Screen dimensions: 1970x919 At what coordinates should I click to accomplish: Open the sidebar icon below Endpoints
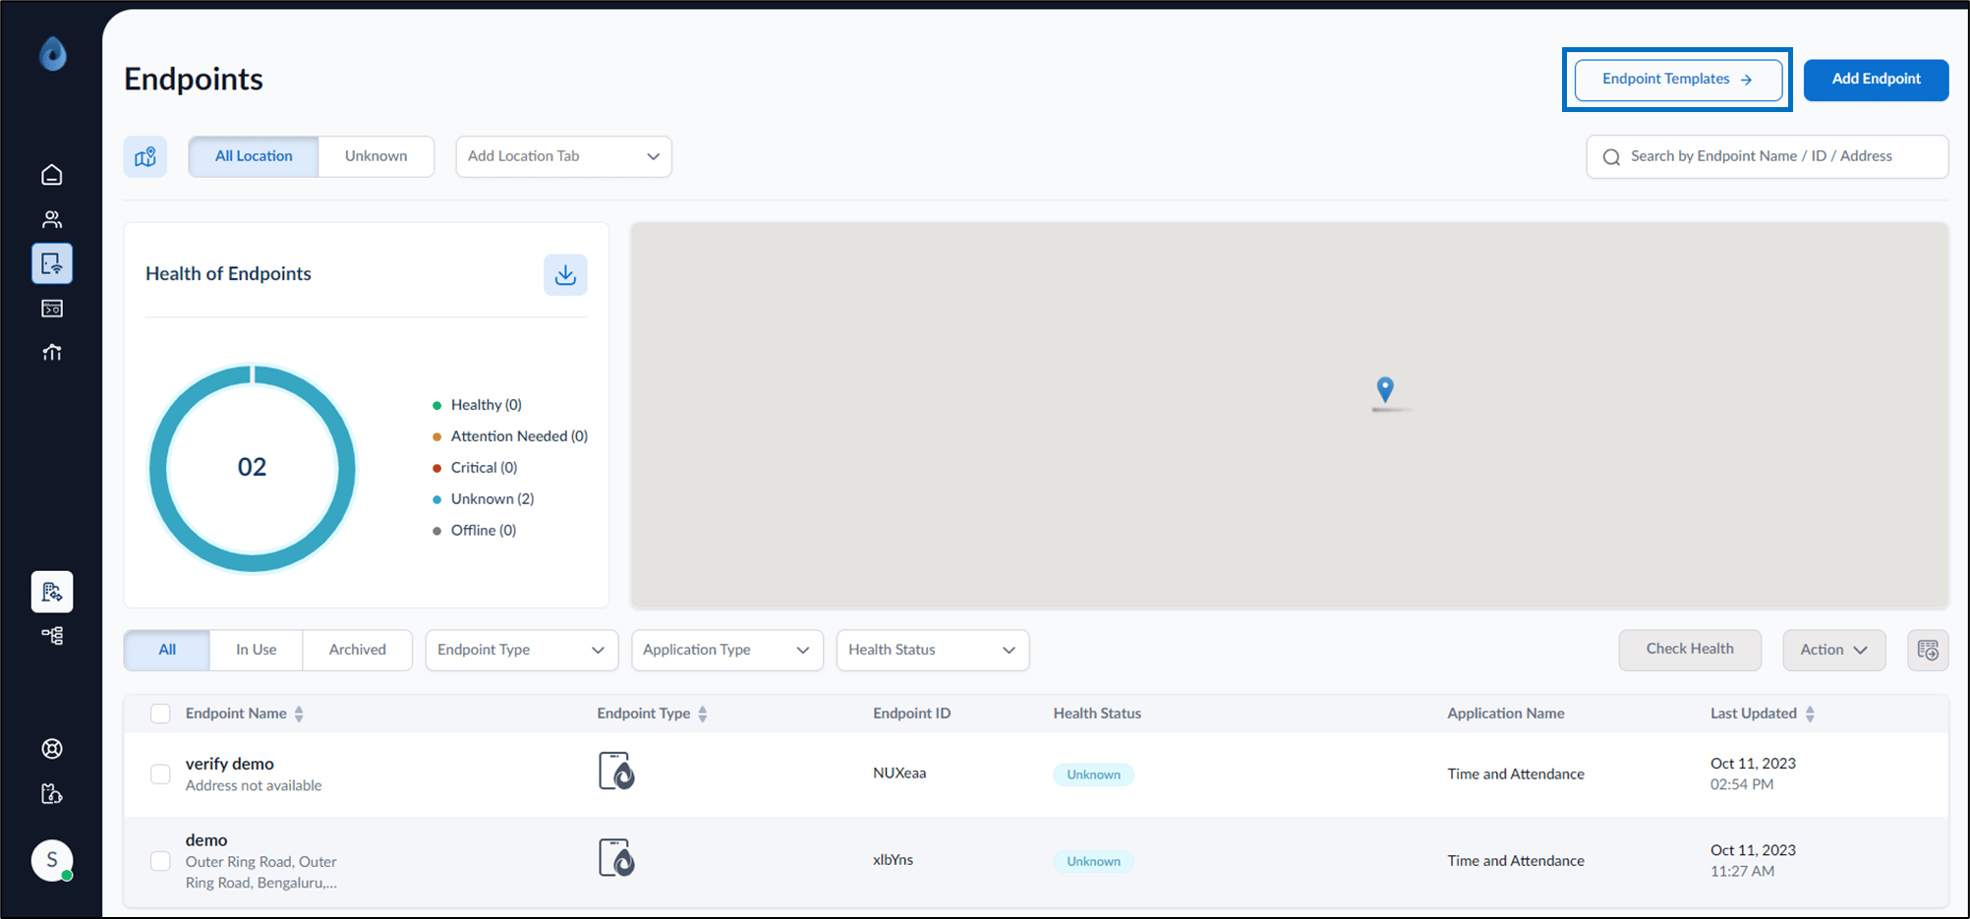coord(52,309)
